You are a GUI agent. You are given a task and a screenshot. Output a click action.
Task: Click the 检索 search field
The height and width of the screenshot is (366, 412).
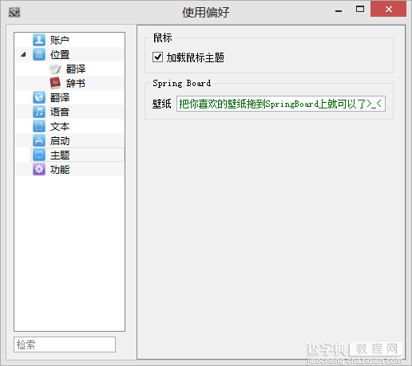coord(65,344)
